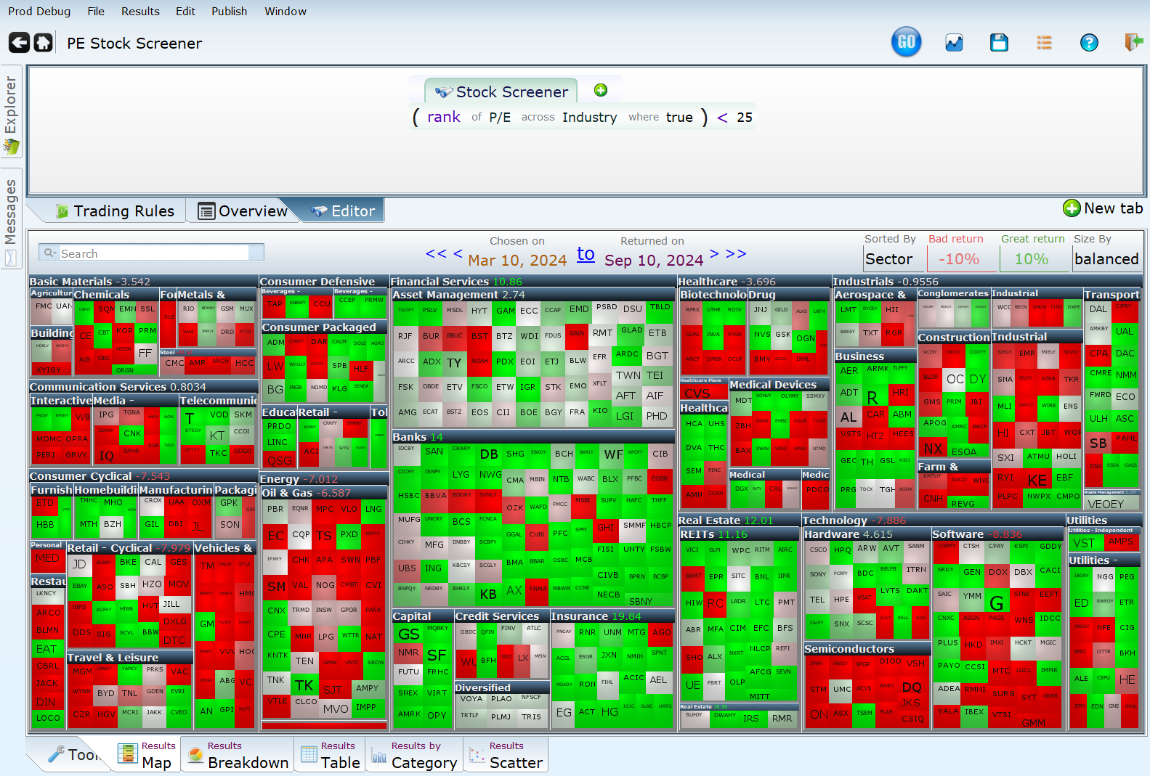
Task: Click in the Search input field
Action: click(153, 253)
